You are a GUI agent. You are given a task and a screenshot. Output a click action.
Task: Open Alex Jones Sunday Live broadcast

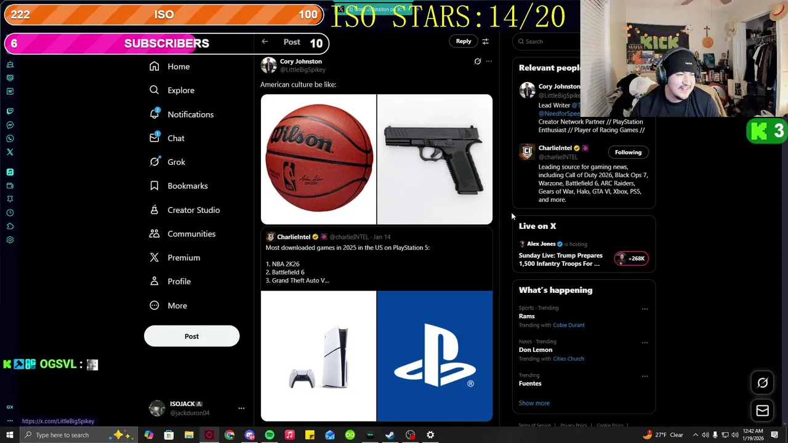pos(561,260)
